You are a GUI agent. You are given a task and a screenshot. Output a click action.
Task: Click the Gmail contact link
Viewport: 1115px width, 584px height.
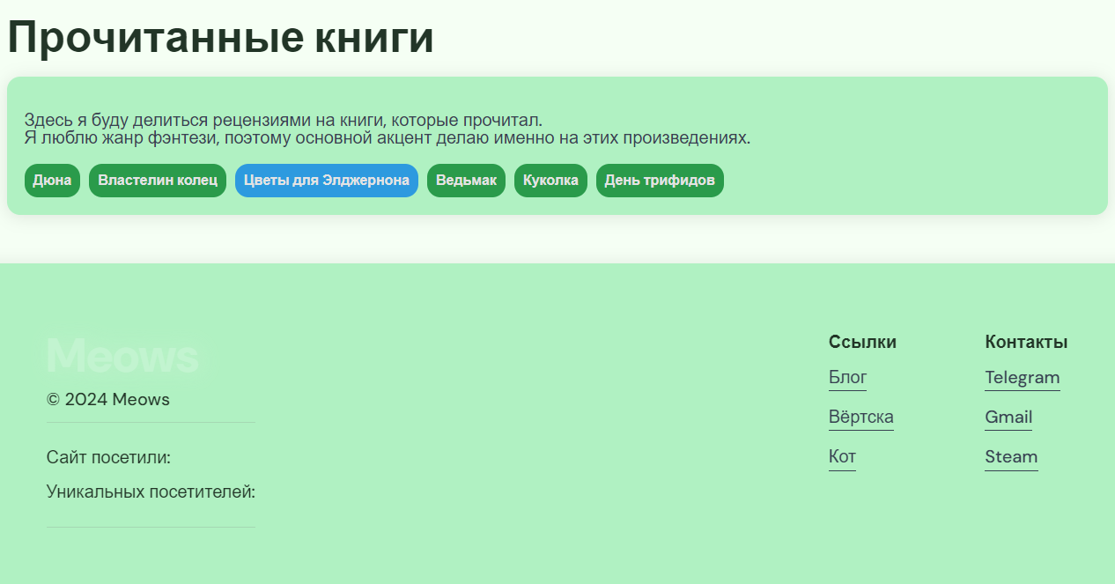1008,417
